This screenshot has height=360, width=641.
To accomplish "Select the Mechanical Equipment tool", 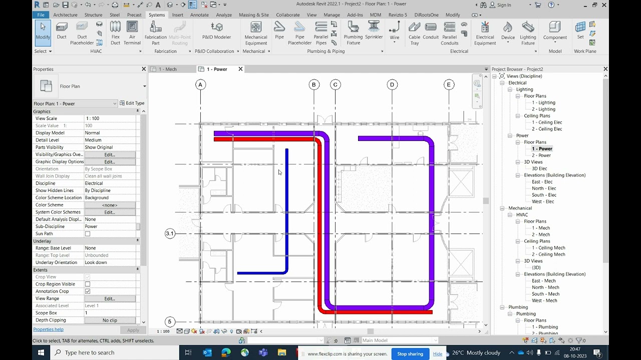I will pyautogui.click(x=256, y=33).
